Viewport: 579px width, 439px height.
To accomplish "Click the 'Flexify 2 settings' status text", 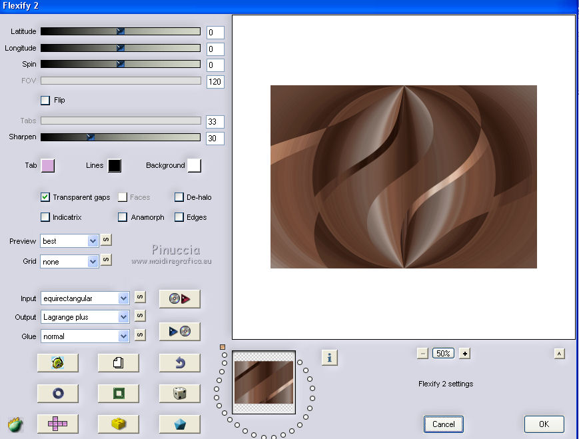I will click(446, 384).
